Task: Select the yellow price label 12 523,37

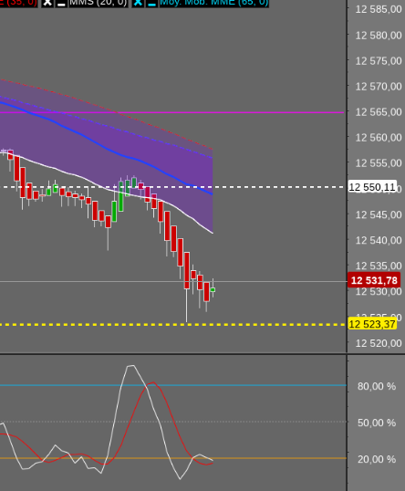Action: [x=372, y=324]
